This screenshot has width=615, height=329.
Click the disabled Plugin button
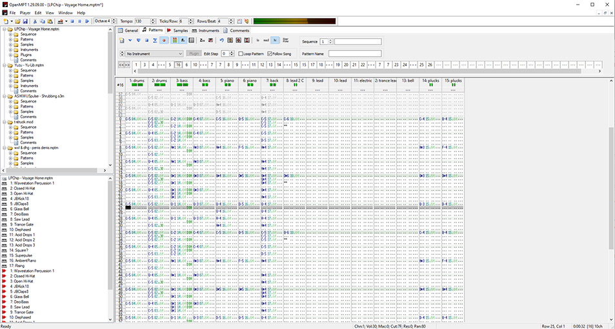pyautogui.click(x=194, y=54)
